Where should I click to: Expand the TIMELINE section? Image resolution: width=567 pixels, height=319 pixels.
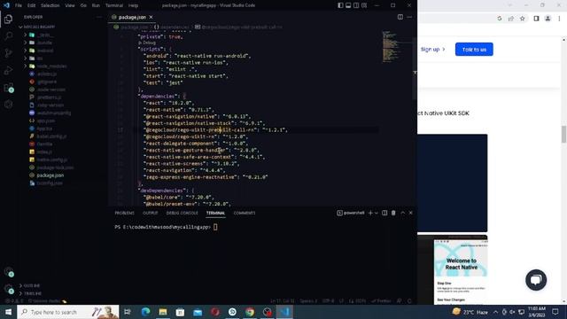[33, 293]
